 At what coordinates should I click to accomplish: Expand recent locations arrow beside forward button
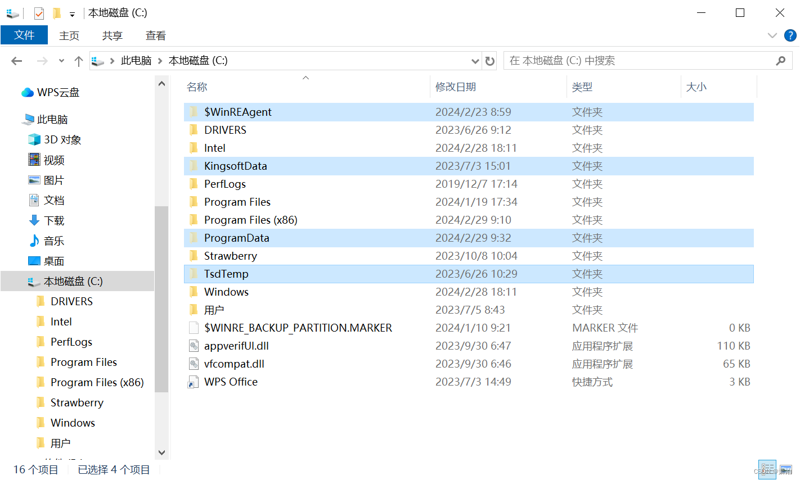click(x=61, y=61)
